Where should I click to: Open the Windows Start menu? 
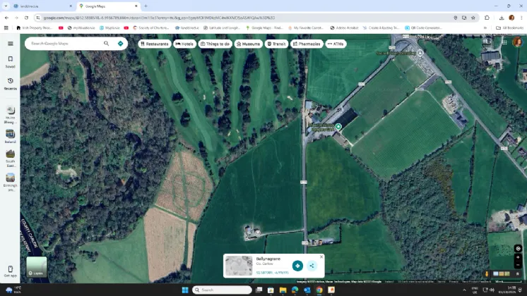coord(185,290)
